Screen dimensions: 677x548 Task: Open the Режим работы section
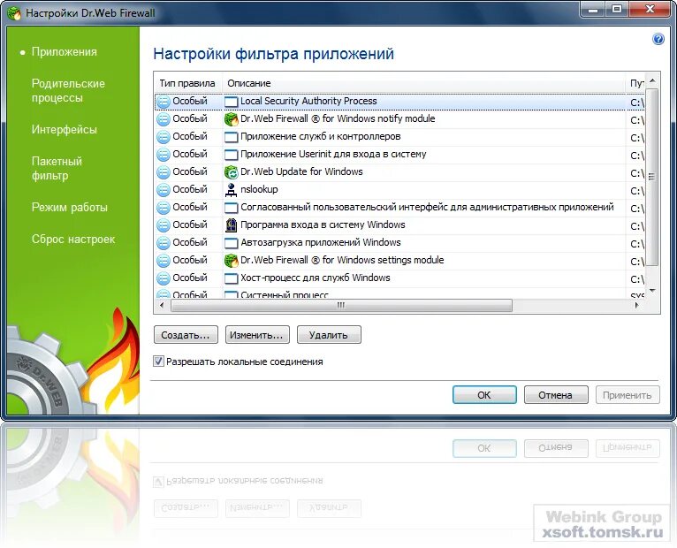70,208
